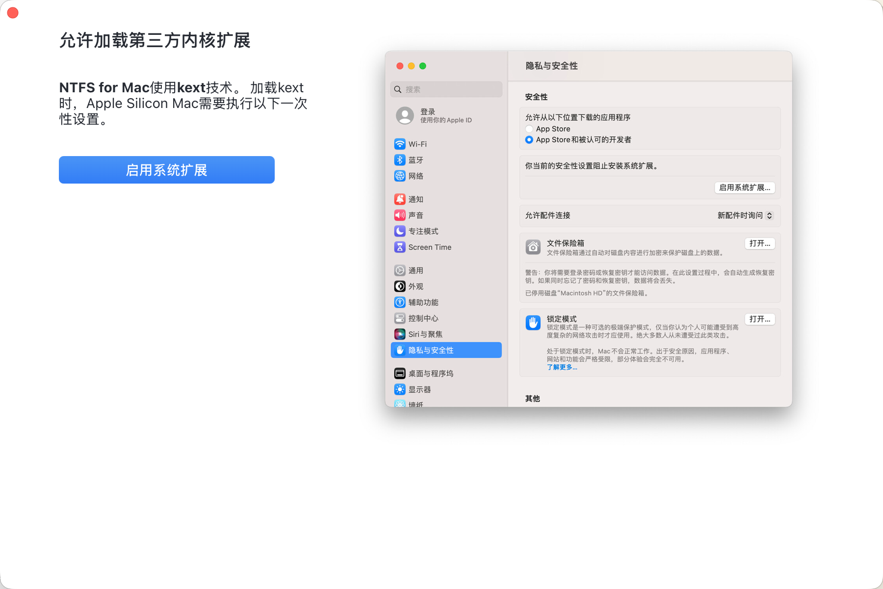The height and width of the screenshot is (589, 883).
Task: Open 桌面与程序坞 sidebar item
Action: click(430, 374)
